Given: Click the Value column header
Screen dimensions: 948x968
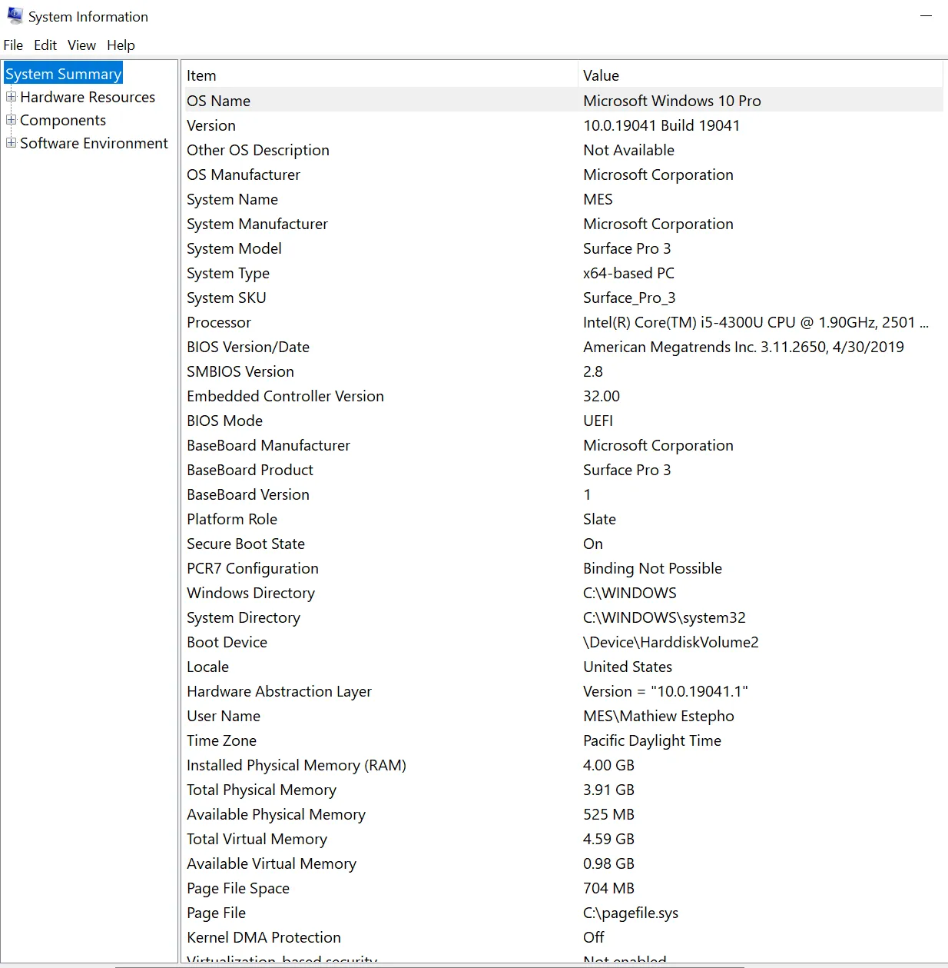Looking at the screenshot, I should (x=761, y=75).
